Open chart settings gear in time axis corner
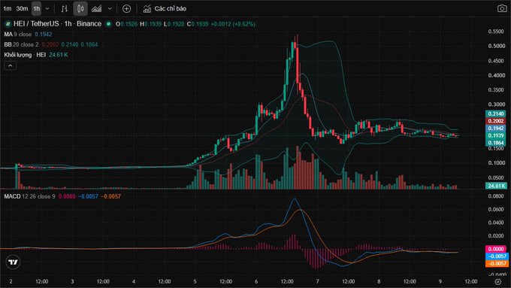 (498, 281)
